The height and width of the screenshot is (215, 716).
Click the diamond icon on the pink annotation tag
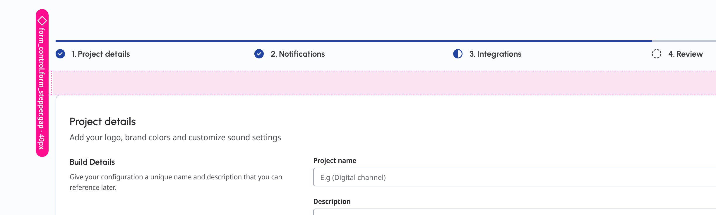point(42,21)
